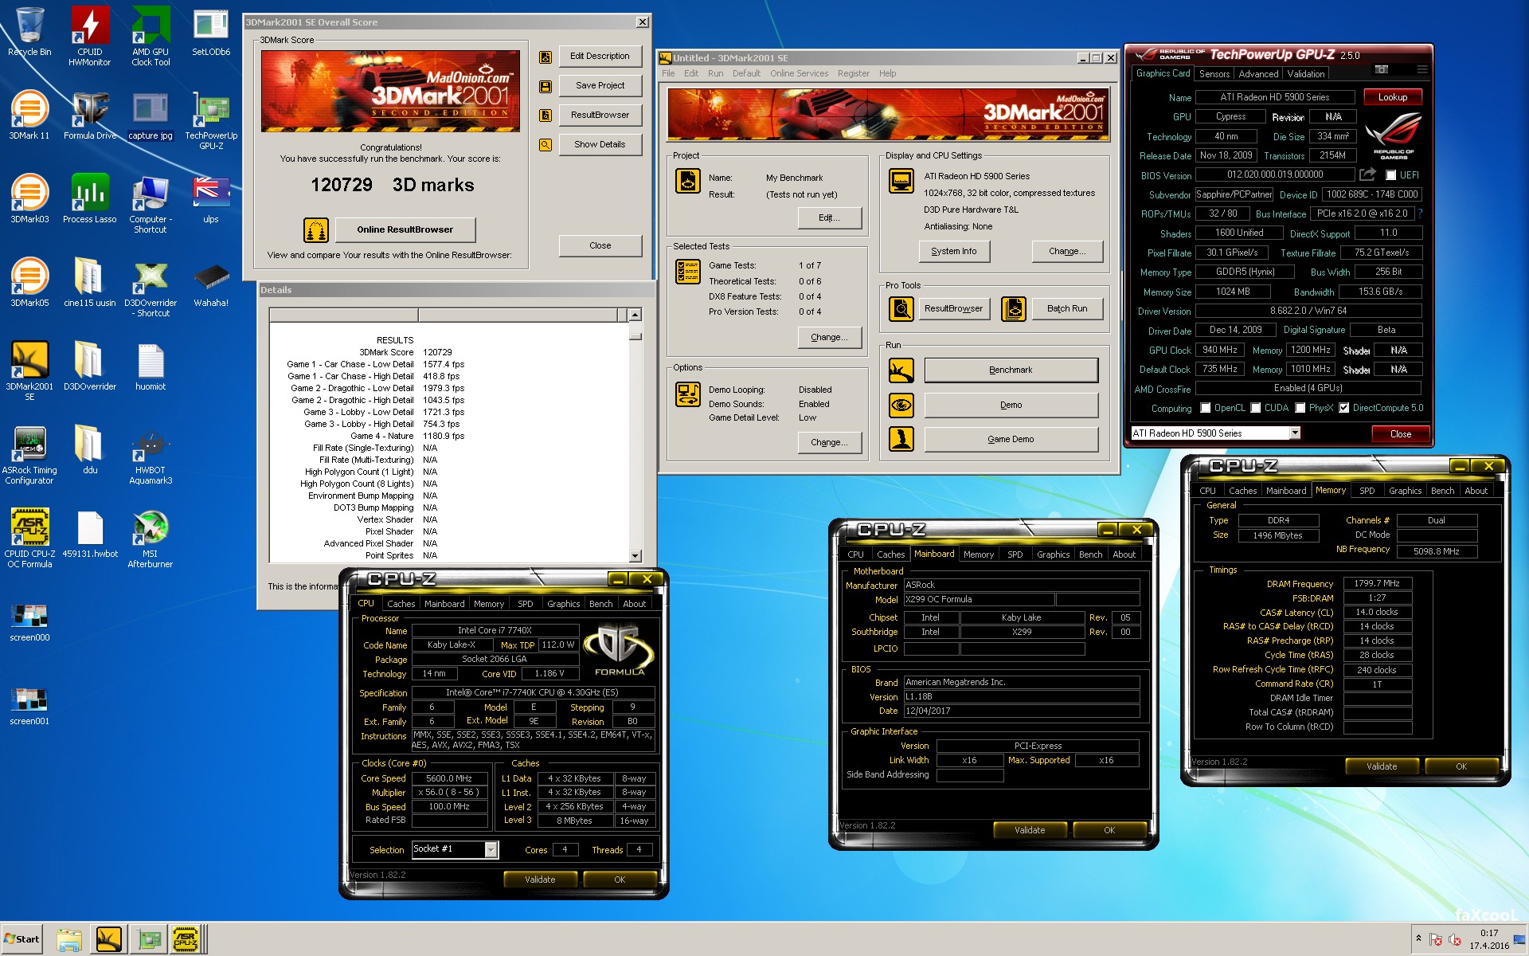Click GPU-Z taskbar button
Image resolution: width=1529 pixels, height=956 pixels.
pos(148,940)
